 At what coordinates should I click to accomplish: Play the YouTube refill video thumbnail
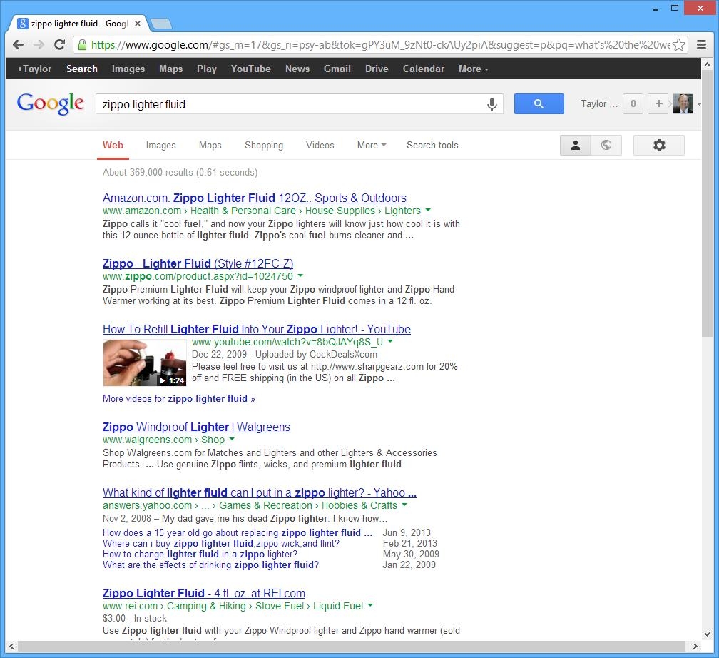pos(145,363)
